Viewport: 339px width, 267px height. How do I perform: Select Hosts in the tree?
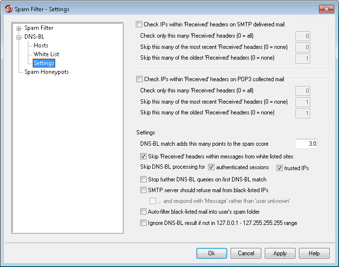click(41, 45)
